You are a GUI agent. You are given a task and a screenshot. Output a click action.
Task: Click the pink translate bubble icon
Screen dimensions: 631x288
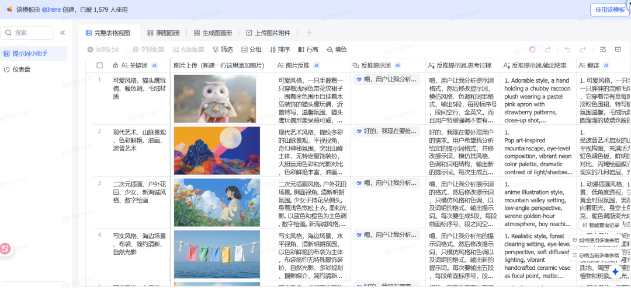(x=5, y=249)
